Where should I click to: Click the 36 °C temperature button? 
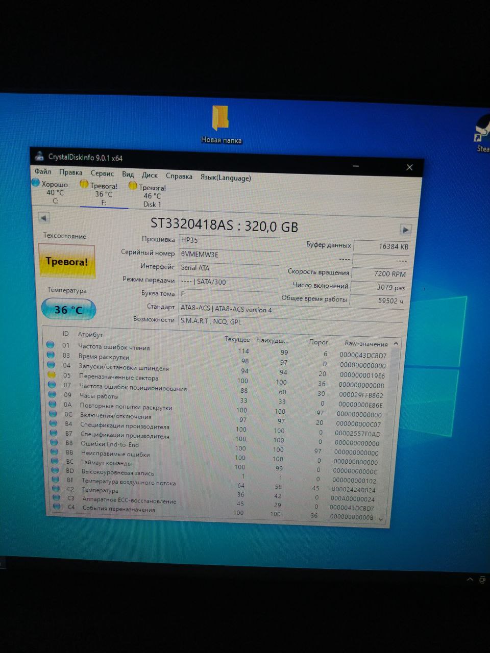click(x=68, y=310)
